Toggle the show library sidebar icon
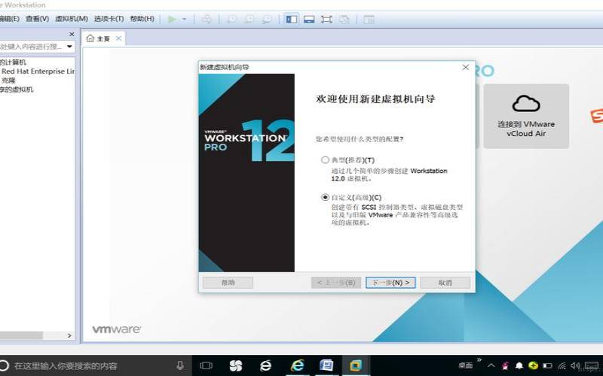 click(x=292, y=20)
